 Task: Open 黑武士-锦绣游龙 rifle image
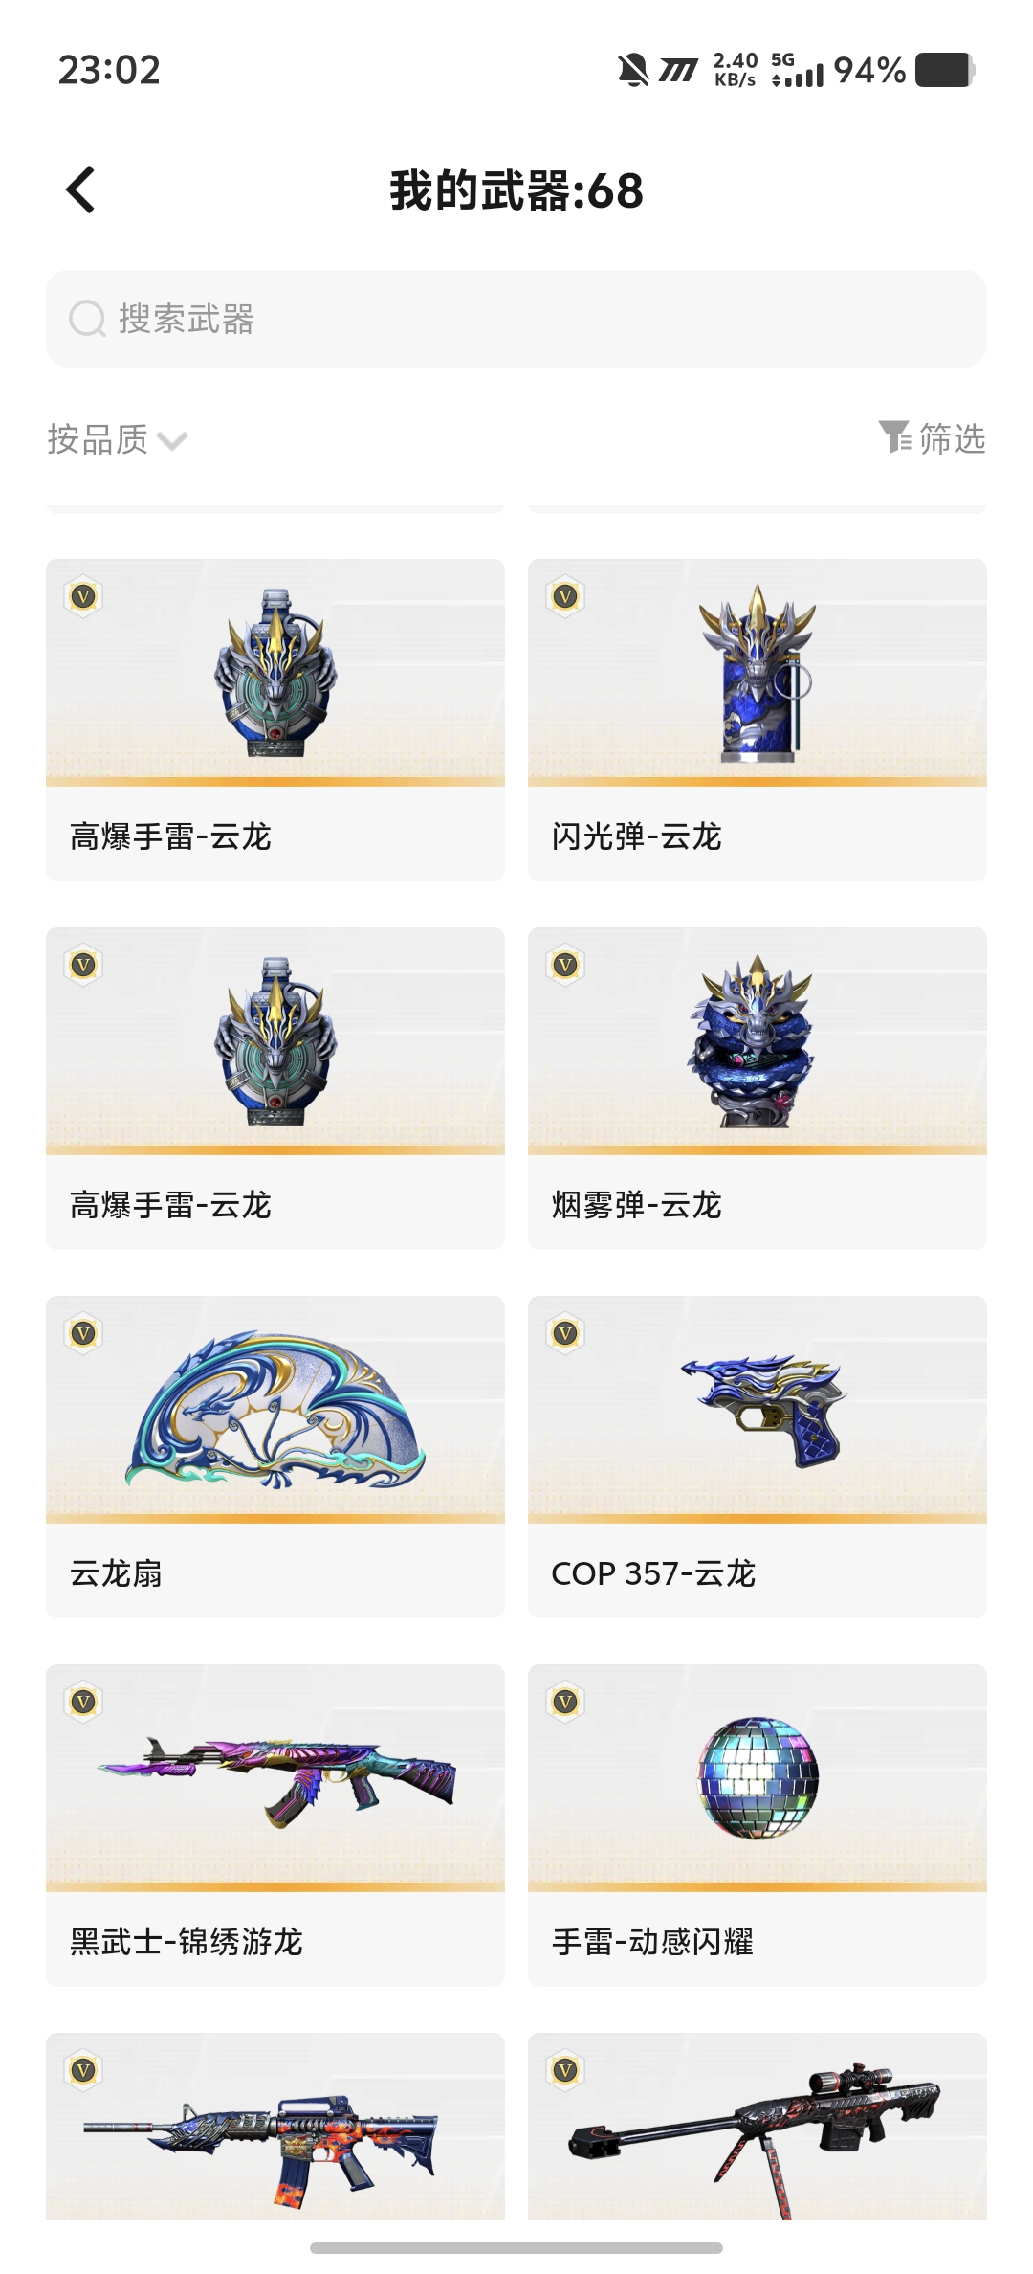(275, 1778)
